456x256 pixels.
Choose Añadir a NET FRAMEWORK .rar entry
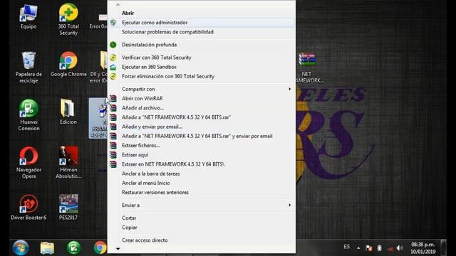click(202, 117)
